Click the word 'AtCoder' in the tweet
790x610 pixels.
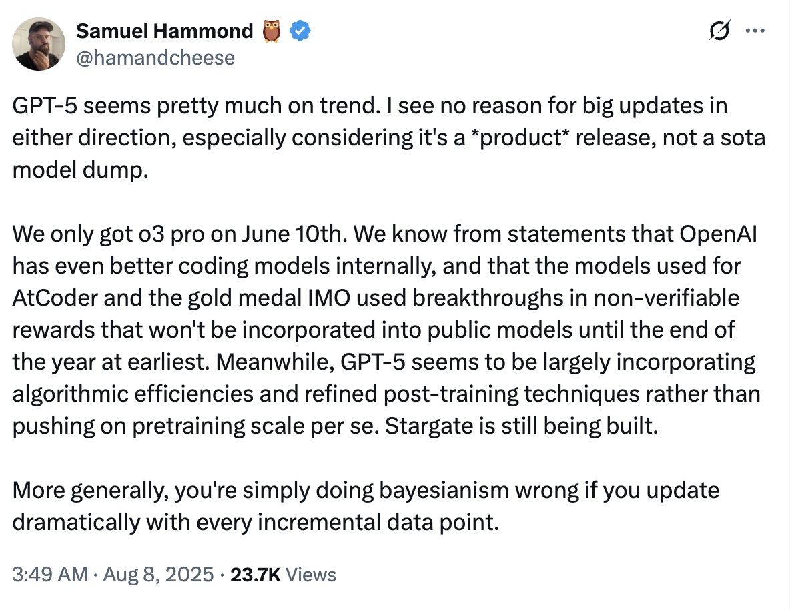[55, 298]
